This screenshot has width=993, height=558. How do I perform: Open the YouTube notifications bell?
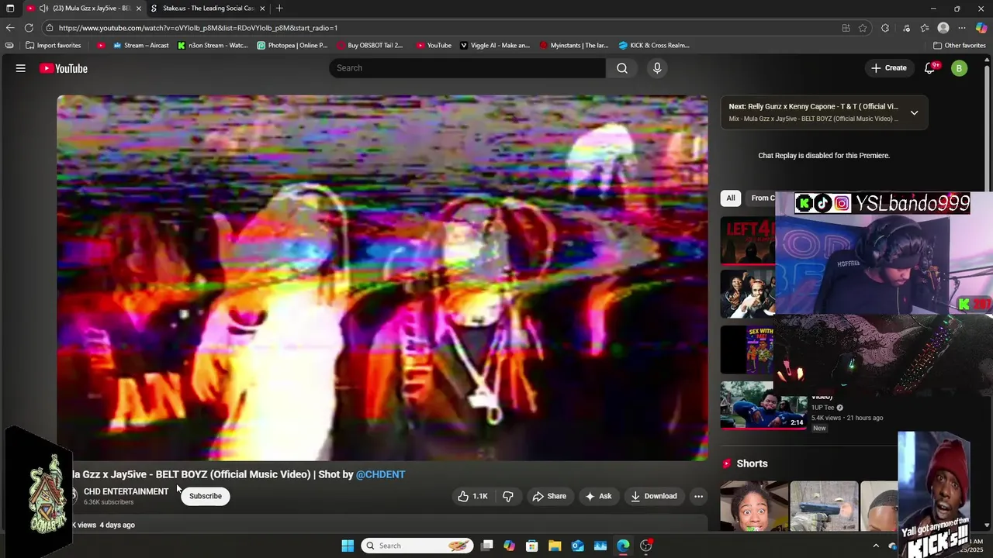coord(930,68)
